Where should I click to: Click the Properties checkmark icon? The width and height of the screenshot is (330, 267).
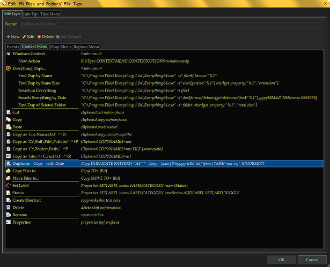click(8, 222)
